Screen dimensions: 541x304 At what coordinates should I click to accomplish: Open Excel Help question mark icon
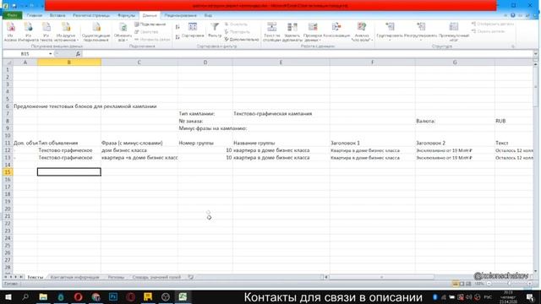[x=513, y=15]
